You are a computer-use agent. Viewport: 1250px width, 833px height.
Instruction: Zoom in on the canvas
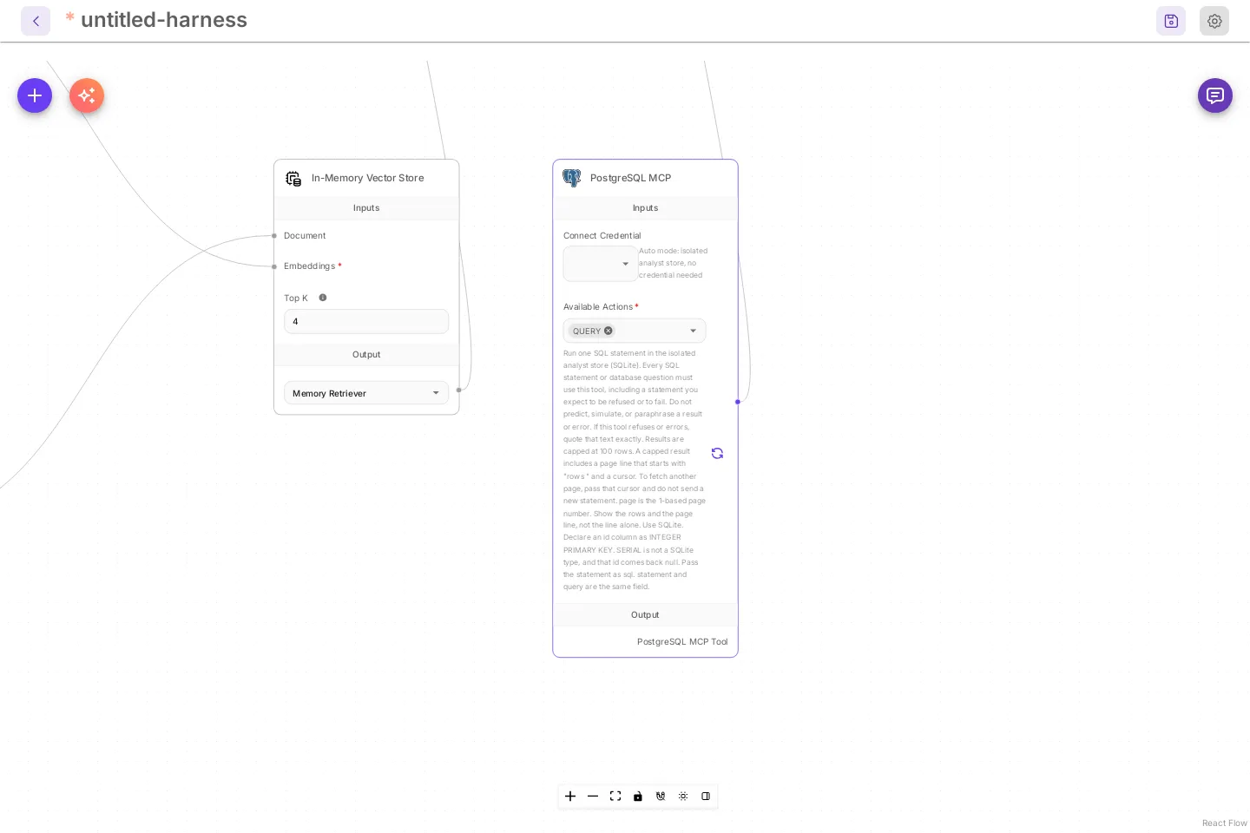pos(570,797)
